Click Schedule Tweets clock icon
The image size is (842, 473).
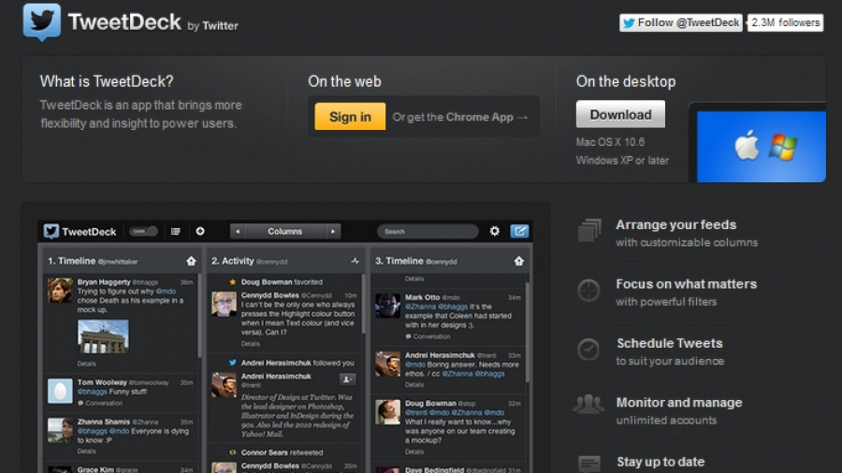tap(588, 350)
